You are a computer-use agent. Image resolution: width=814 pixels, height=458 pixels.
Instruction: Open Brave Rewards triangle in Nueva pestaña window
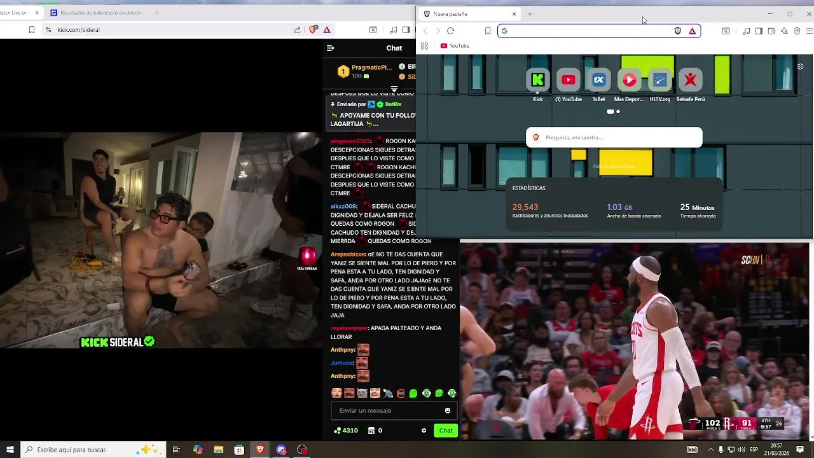693,31
